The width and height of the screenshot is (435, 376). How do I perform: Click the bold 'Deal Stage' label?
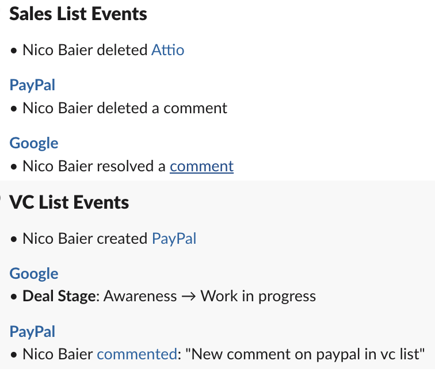point(59,296)
